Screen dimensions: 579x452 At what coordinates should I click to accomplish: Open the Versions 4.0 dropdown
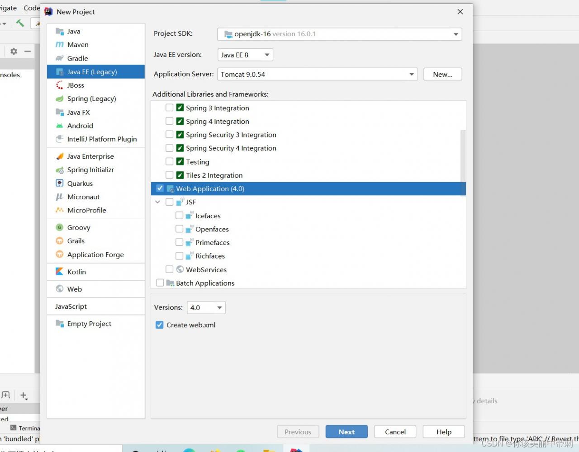point(206,307)
